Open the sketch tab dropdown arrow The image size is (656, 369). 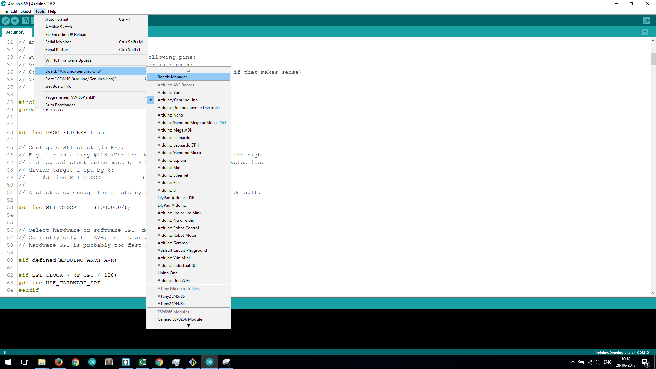[645, 32]
